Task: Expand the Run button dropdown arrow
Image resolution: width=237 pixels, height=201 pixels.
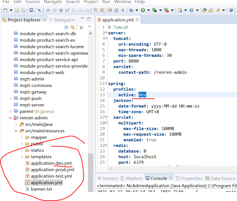Action: (x=148, y=11)
